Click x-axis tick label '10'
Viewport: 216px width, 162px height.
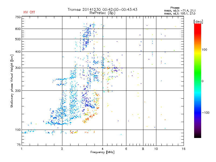156,149
